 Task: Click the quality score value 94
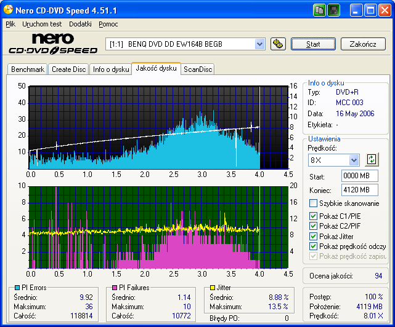pos(378,276)
